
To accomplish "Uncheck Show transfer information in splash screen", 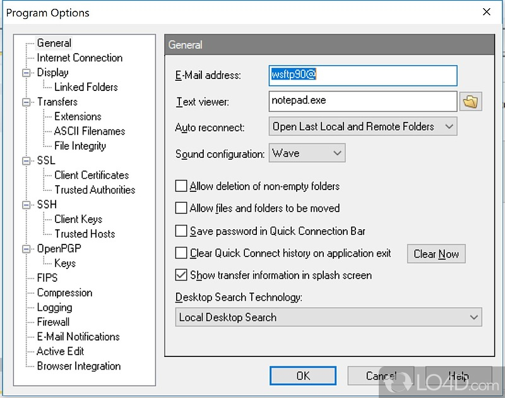I will (x=181, y=275).
